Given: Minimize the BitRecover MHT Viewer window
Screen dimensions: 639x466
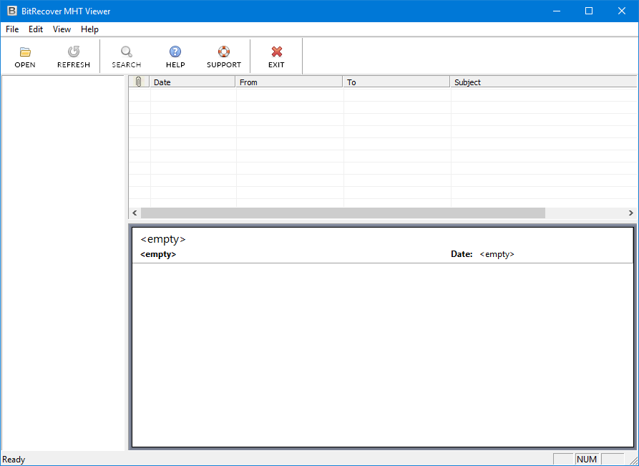Looking at the screenshot, I should pyautogui.click(x=557, y=11).
